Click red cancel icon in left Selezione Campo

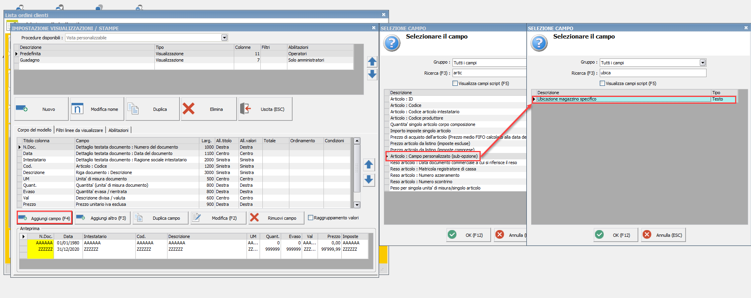[x=500, y=235]
